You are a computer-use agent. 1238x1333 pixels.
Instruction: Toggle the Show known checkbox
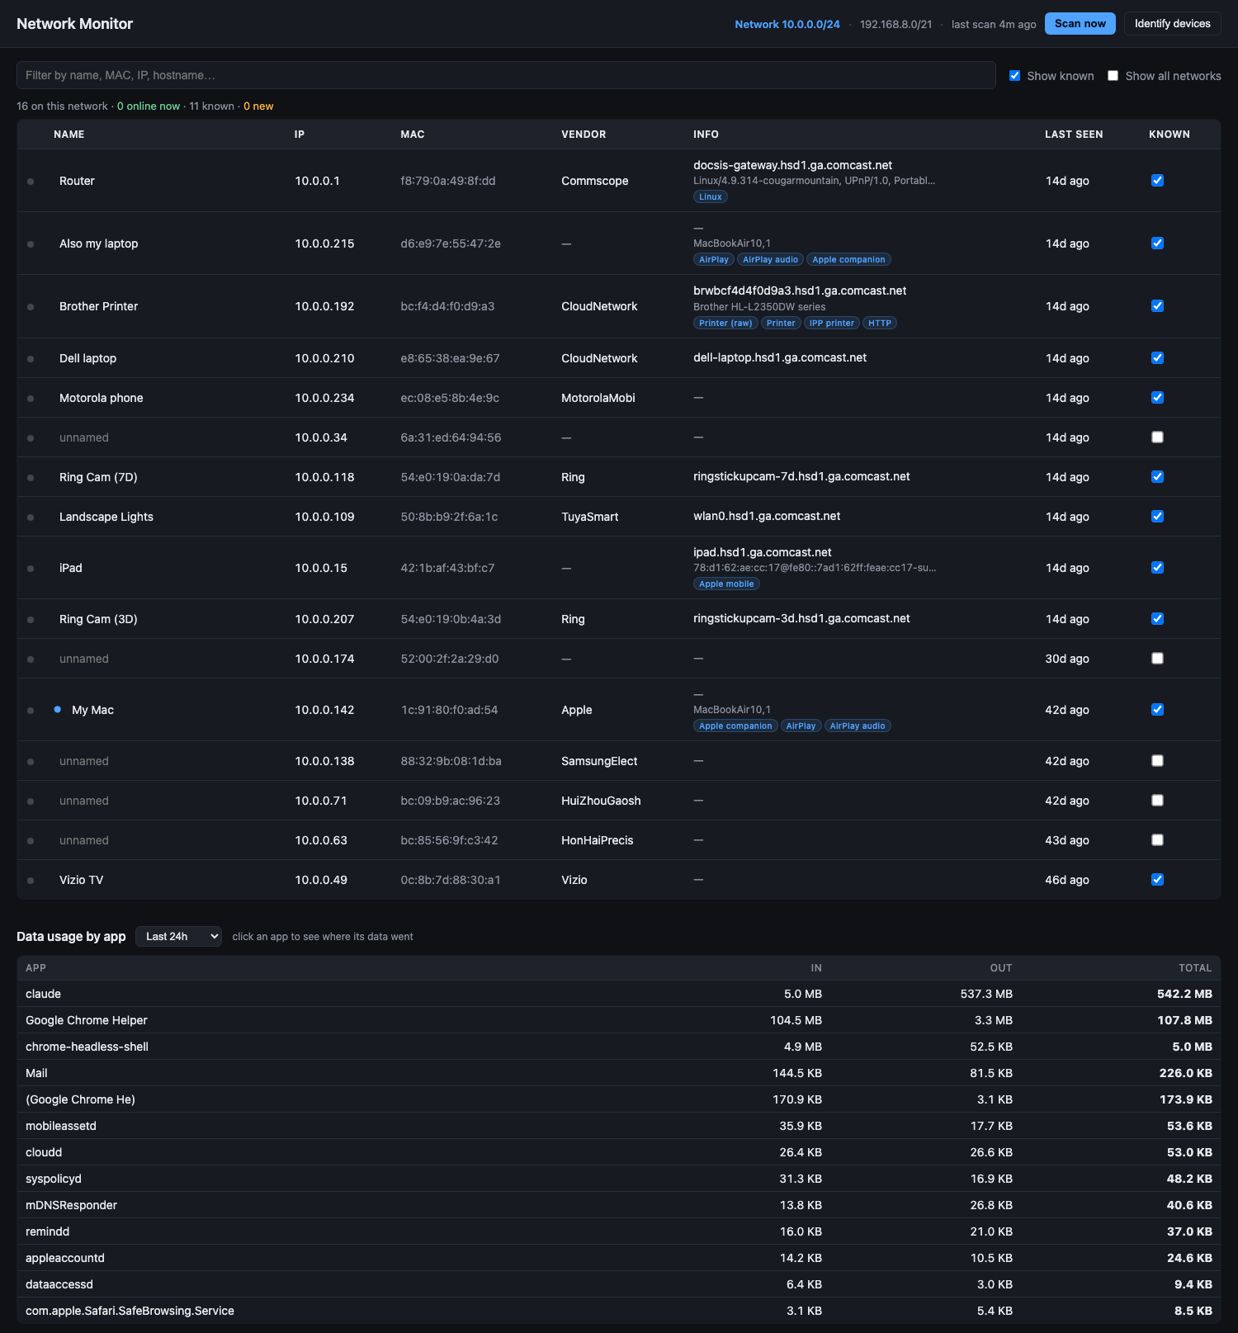click(1015, 76)
